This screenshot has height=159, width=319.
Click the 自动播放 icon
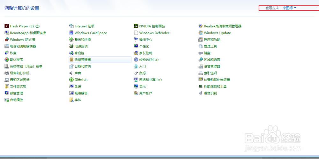tap(7, 100)
